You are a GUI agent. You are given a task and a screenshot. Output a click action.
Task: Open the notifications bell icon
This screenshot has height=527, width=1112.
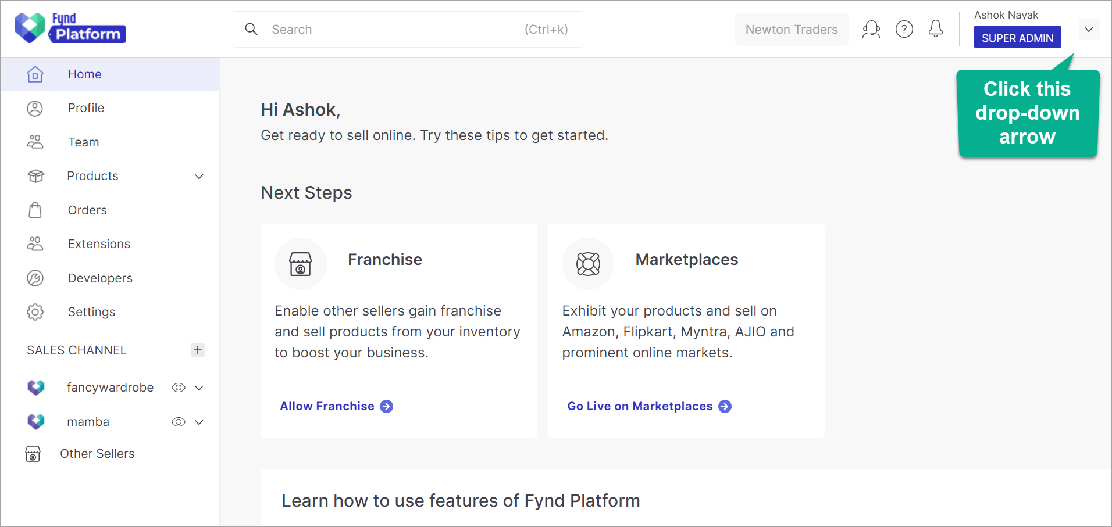936,28
